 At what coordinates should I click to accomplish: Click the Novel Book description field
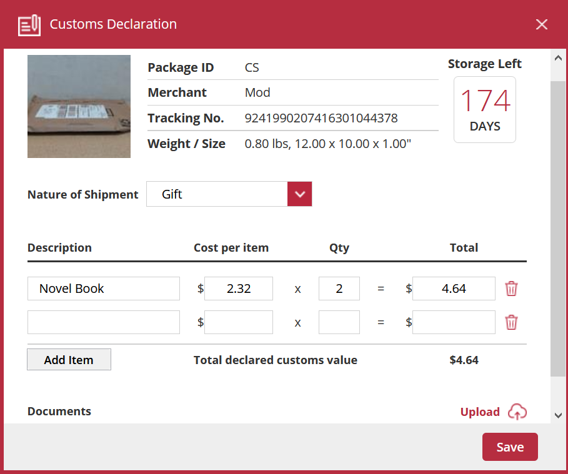103,289
